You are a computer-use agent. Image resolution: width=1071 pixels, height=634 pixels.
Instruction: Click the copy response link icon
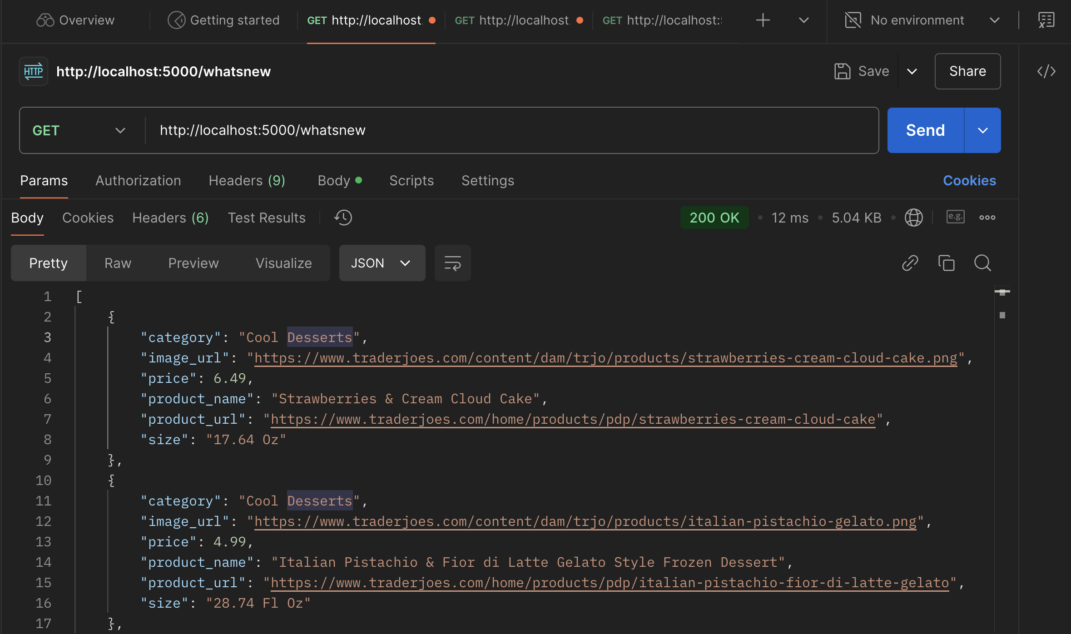[910, 263]
